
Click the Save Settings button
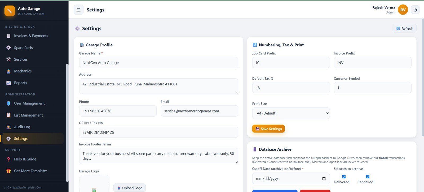pyautogui.click(x=268, y=129)
